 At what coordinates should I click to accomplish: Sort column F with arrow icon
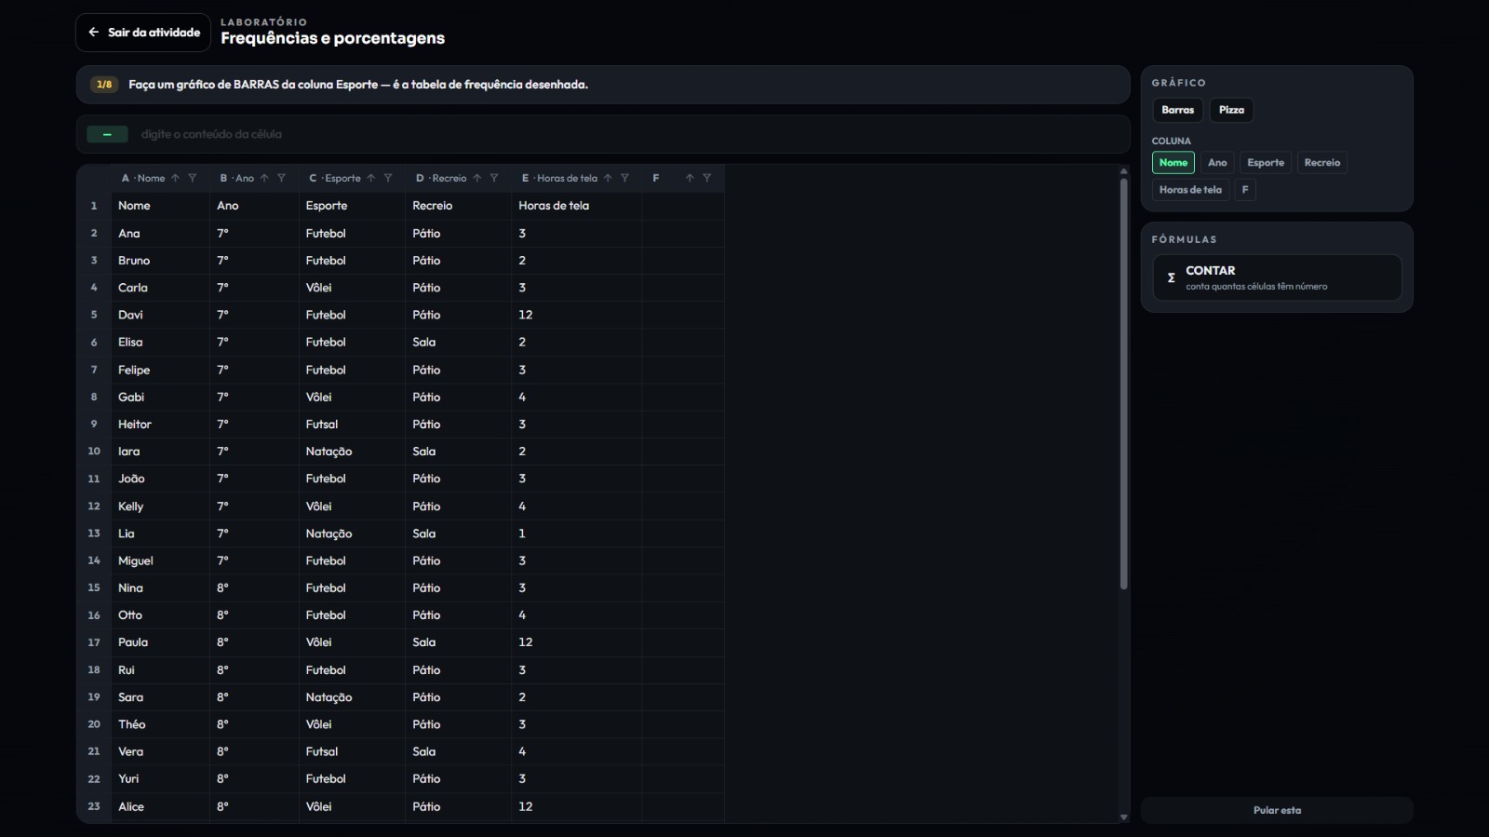(690, 178)
